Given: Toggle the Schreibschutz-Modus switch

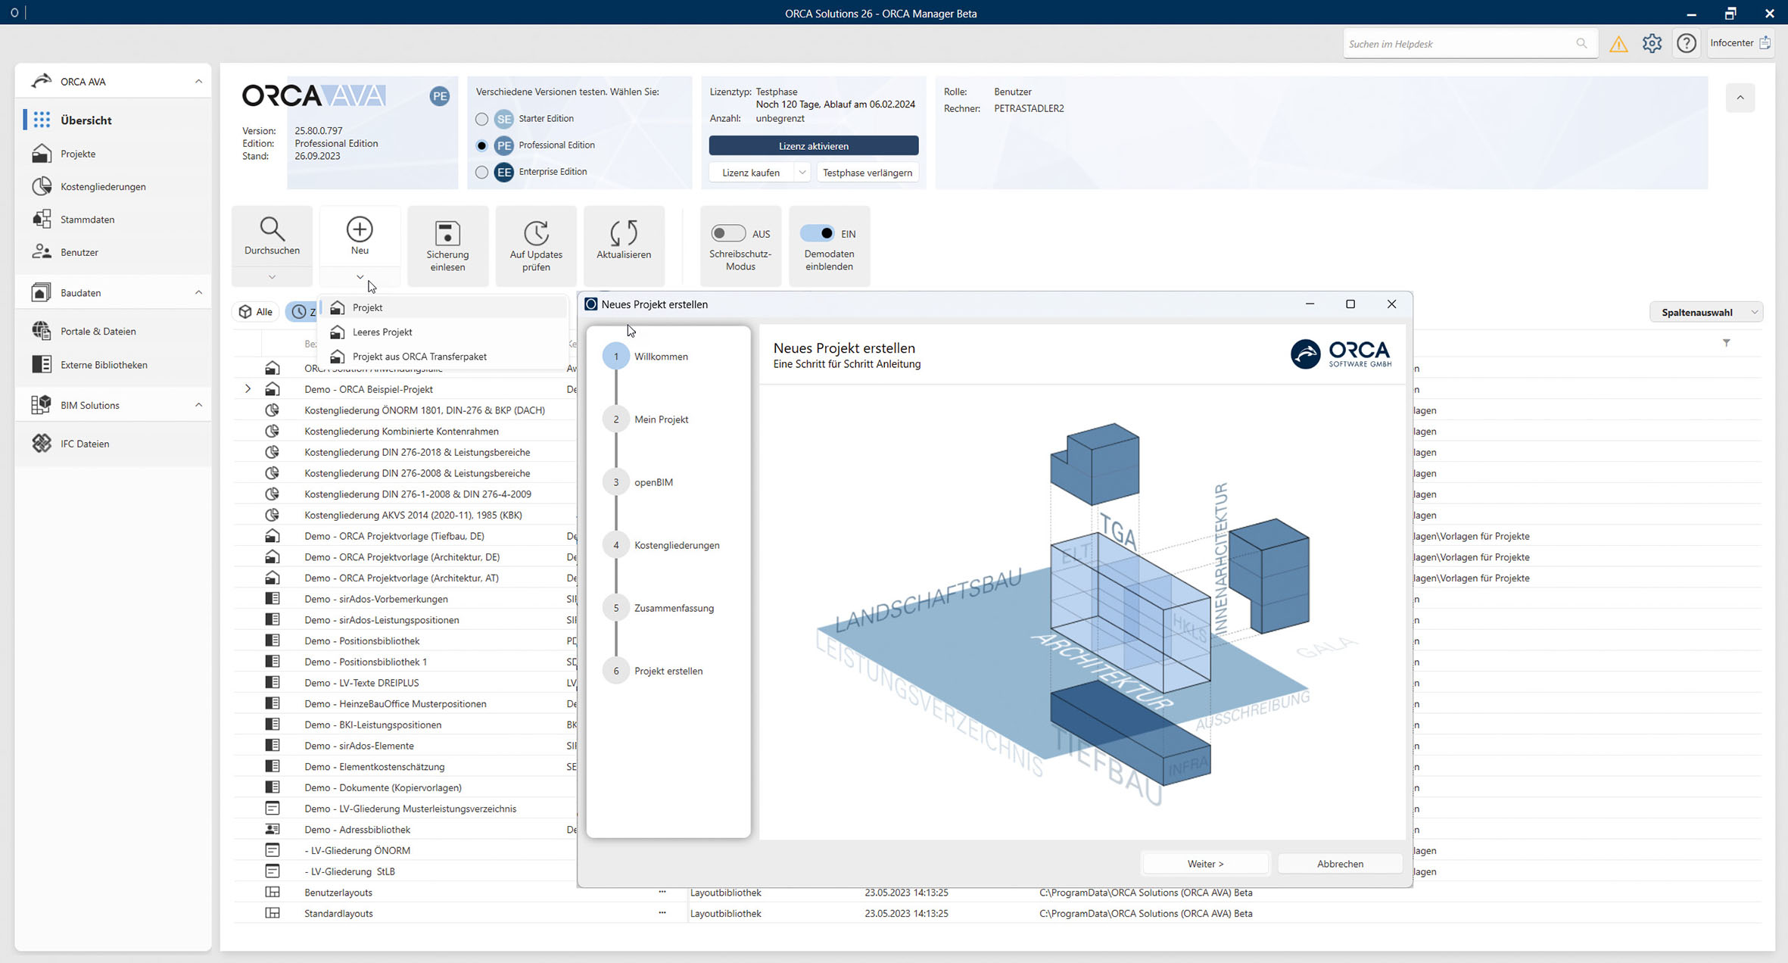Looking at the screenshot, I should pyautogui.click(x=728, y=234).
